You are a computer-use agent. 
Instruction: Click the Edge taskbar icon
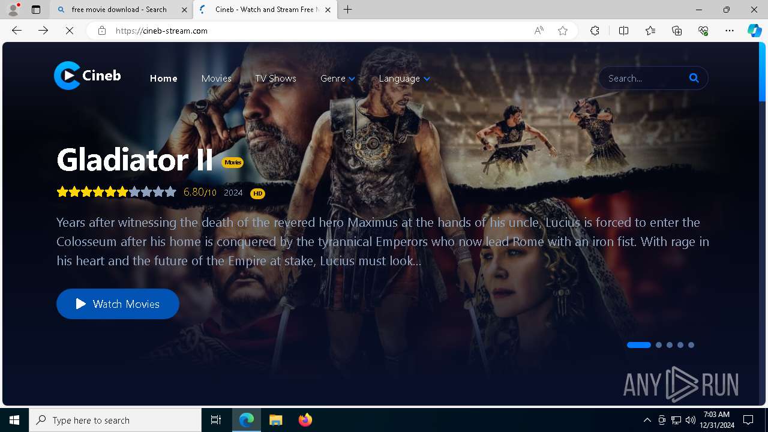tap(247, 420)
